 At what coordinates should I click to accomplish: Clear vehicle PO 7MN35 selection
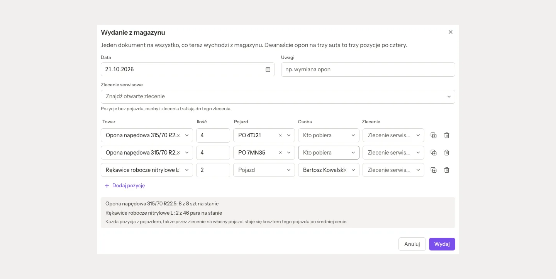pos(280,153)
